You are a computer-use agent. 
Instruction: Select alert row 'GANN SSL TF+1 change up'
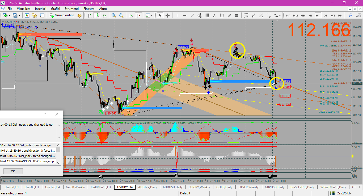pos(28,161)
